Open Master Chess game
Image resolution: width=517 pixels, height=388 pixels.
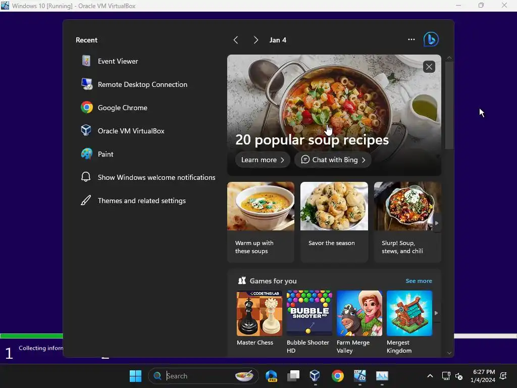pyautogui.click(x=259, y=318)
